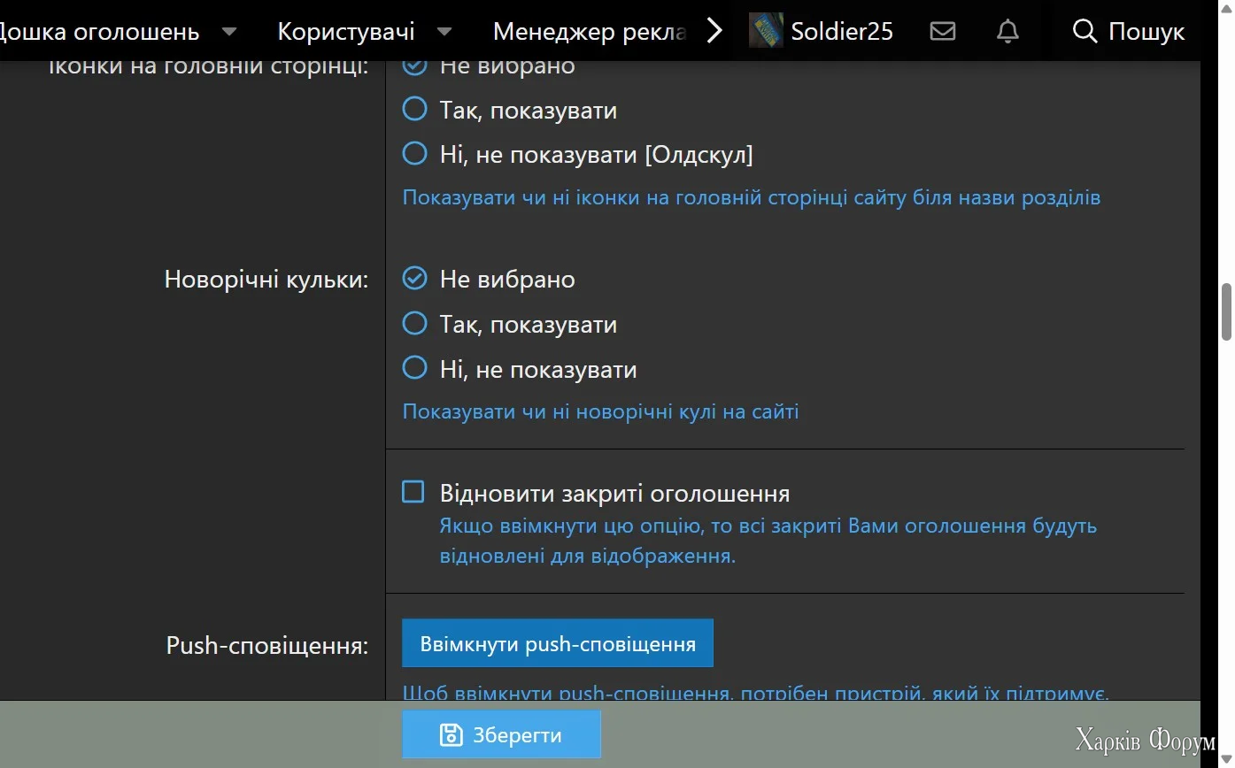The width and height of the screenshot is (1235, 768).
Task: Click the Soldier25 user avatar
Action: click(766, 31)
